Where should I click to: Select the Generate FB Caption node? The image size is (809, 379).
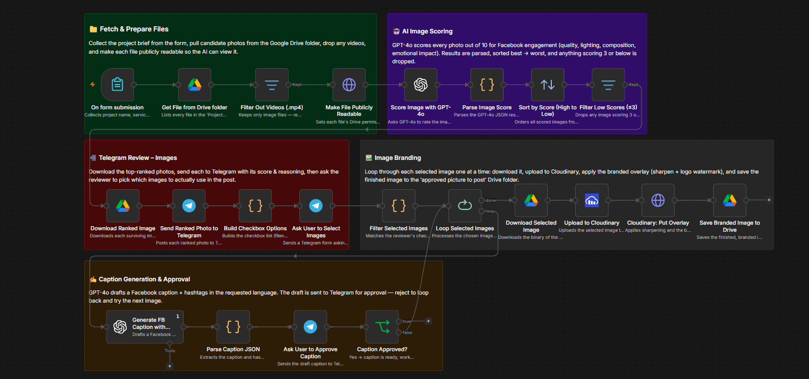(145, 327)
